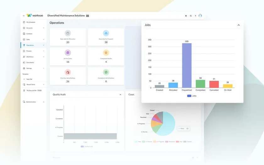
Task: Select New Tab under Template
Action: [33, 79]
